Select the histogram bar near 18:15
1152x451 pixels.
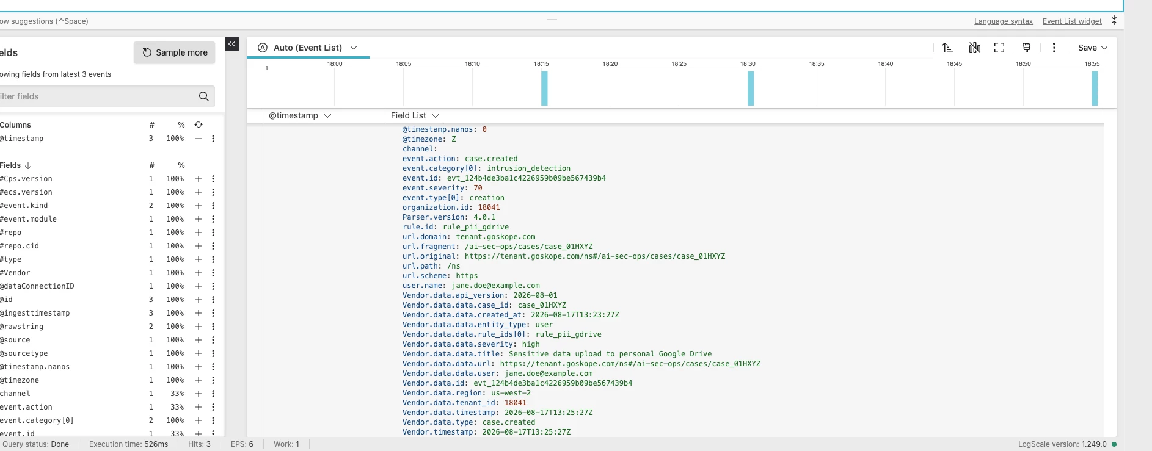coord(544,88)
